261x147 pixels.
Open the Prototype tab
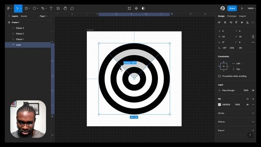click(x=232, y=16)
